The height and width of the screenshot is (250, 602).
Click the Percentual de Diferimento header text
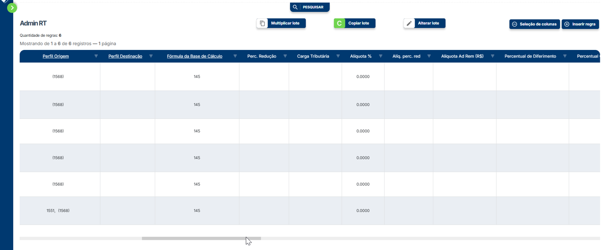[x=530, y=56]
